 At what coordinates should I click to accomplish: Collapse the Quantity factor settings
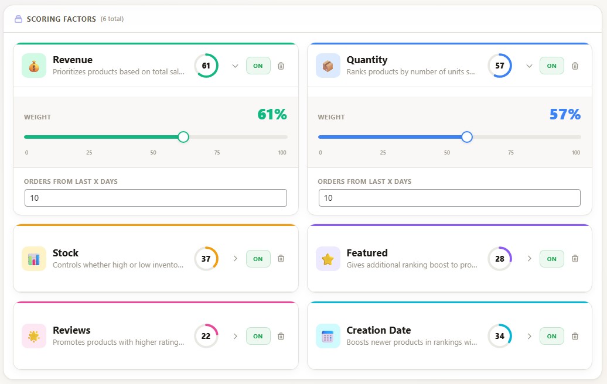coord(529,66)
